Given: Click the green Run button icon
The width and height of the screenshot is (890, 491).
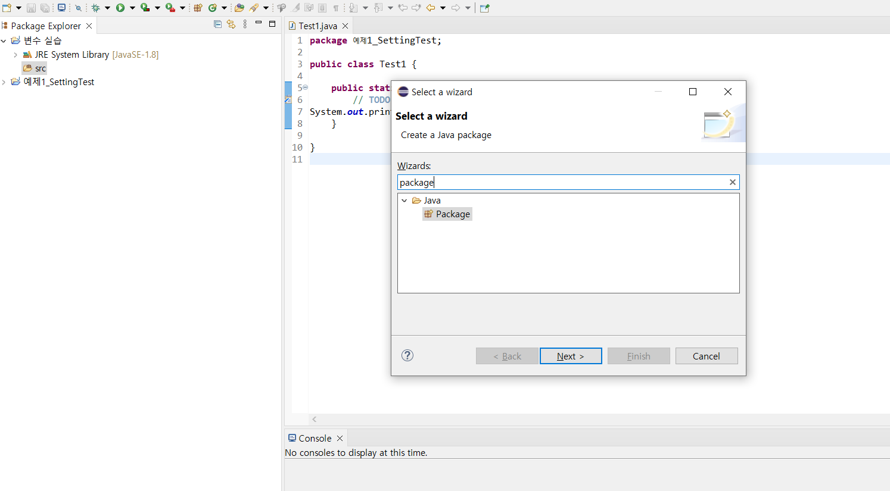Looking at the screenshot, I should pos(120,8).
